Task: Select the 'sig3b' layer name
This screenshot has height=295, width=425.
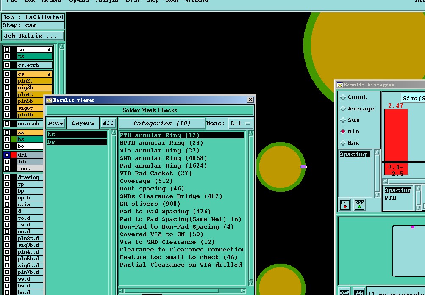Action: coord(34,88)
